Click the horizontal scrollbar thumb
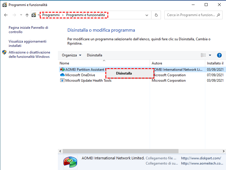The height and width of the screenshot is (170, 226). point(121,151)
